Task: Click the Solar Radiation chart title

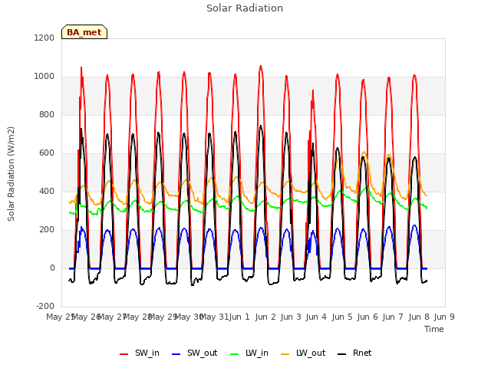Action: pyautogui.click(x=245, y=8)
